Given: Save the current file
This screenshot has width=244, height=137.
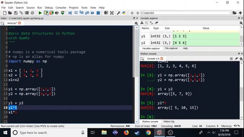Looking at the screenshot, I should coord(16,13).
